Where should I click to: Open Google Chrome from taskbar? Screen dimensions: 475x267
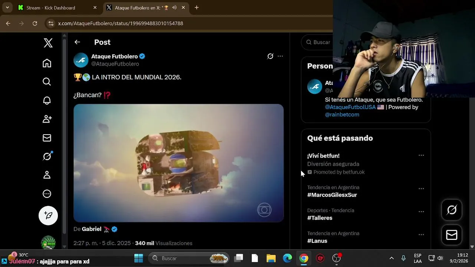[304, 258]
